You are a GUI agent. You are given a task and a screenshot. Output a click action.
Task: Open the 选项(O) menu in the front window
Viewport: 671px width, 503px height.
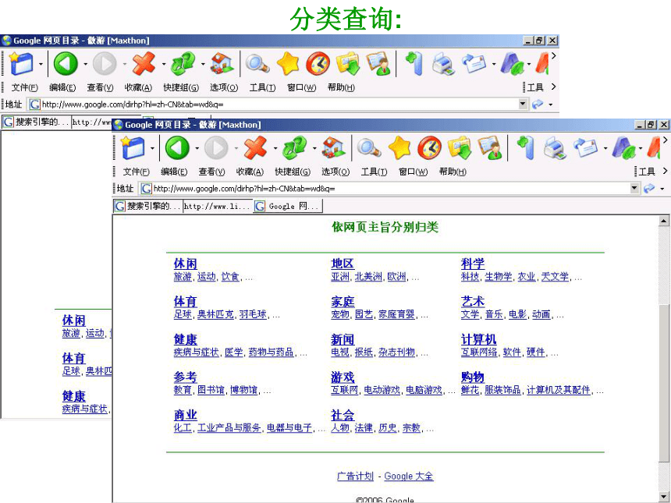(335, 172)
